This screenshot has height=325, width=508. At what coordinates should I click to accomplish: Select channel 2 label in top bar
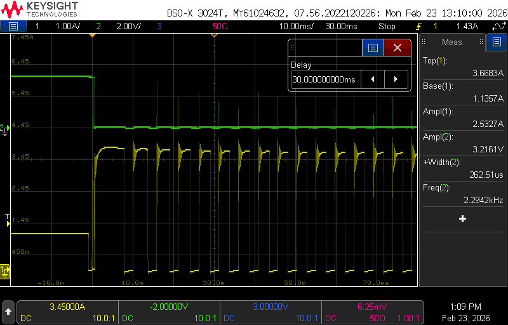(98, 26)
